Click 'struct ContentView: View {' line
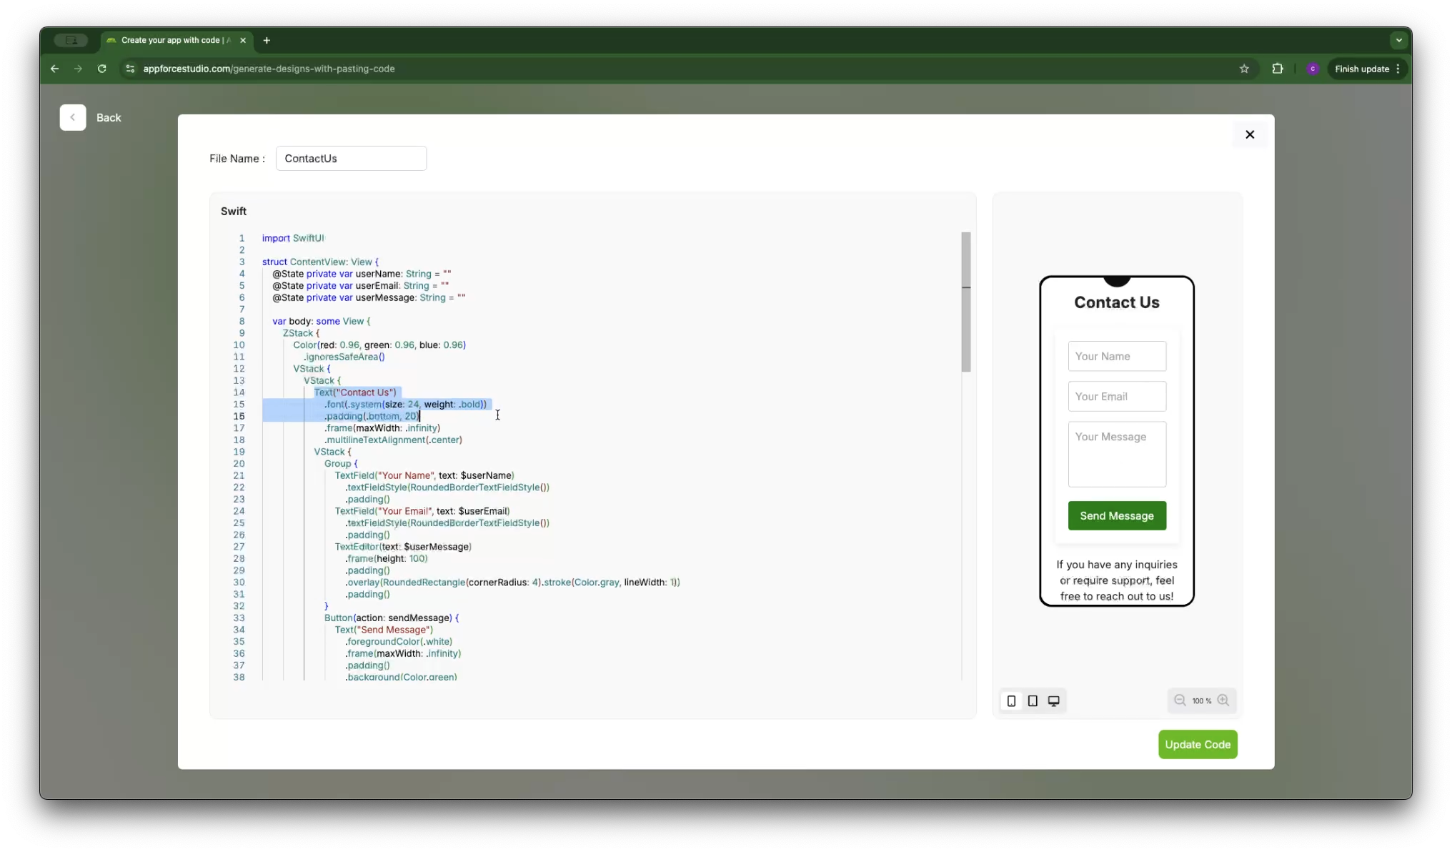Image resolution: width=1452 pixels, height=852 pixels. (320, 262)
